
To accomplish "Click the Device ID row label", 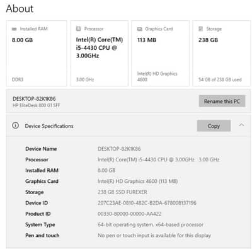I will pyautogui.click(x=37, y=203).
